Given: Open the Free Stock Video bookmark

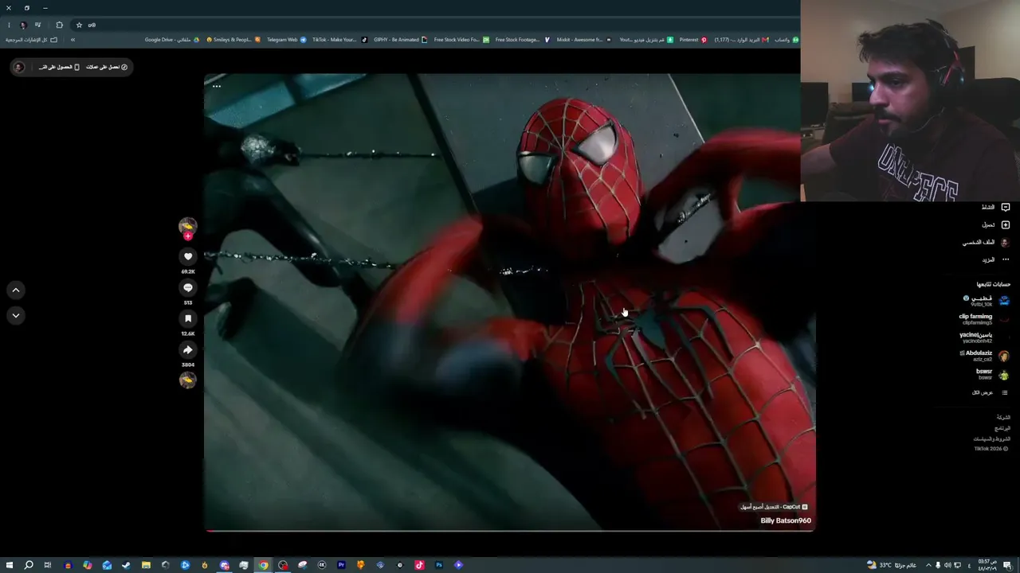Looking at the screenshot, I should pyautogui.click(x=461, y=40).
